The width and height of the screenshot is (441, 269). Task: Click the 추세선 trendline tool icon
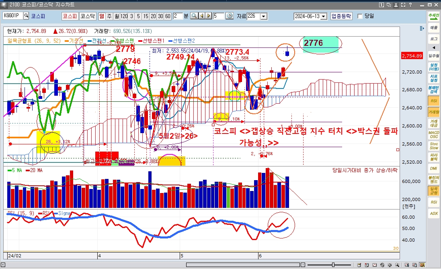(434, 16)
